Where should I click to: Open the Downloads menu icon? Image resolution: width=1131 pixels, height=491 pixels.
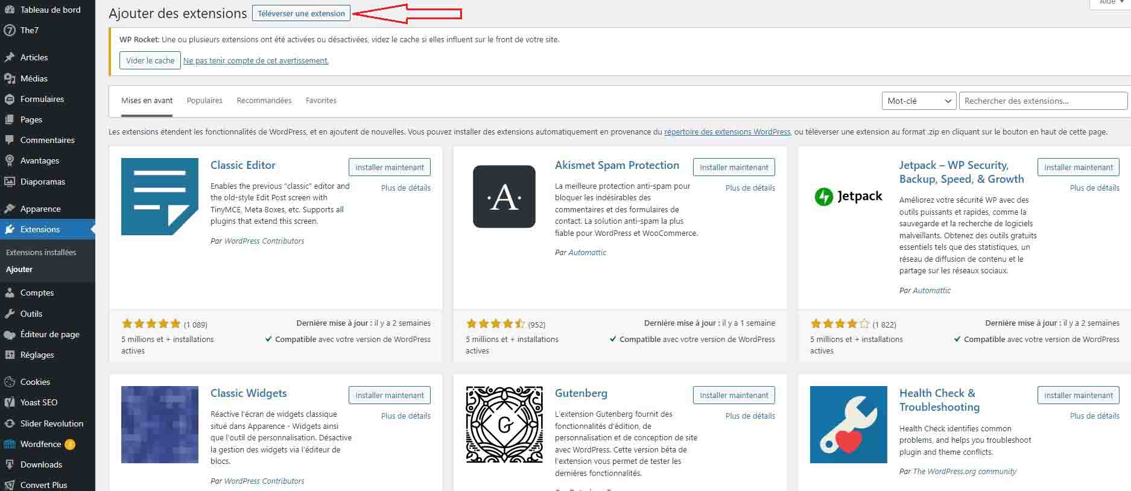click(x=9, y=464)
